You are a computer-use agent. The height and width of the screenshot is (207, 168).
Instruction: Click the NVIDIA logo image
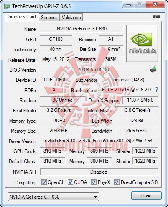pyautogui.click(x=142, y=43)
